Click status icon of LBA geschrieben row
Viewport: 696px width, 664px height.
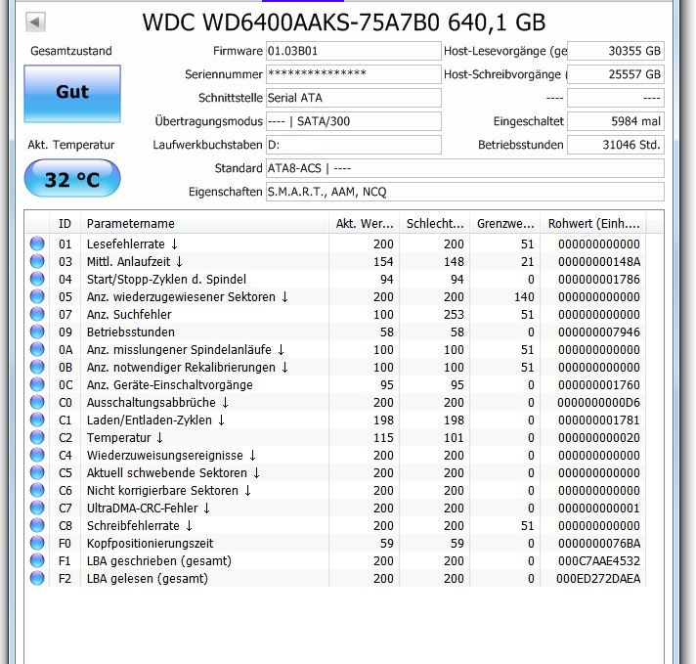[x=37, y=560]
